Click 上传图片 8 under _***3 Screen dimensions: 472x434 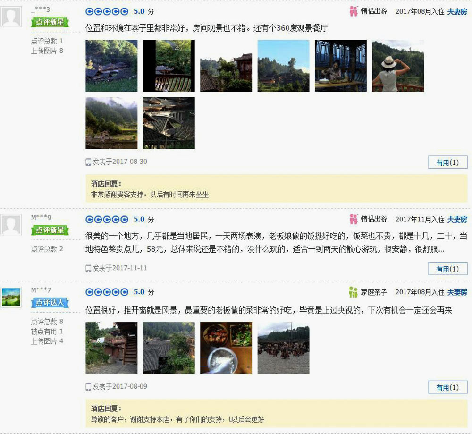pos(47,51)
